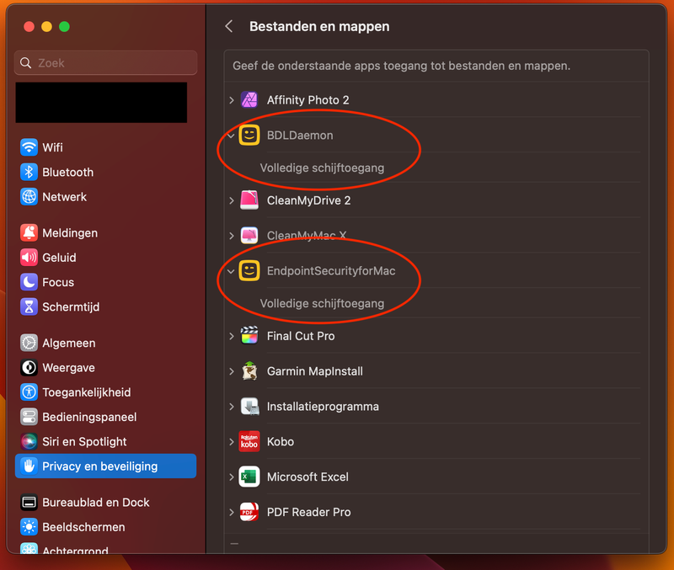This screenshot has height=570, width=674.
Task: Click the Final Cut Pro clapperboard icon
Action: click(x=249, y=336)
